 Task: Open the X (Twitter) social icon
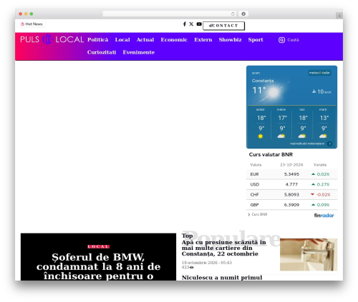click(191, 24)
